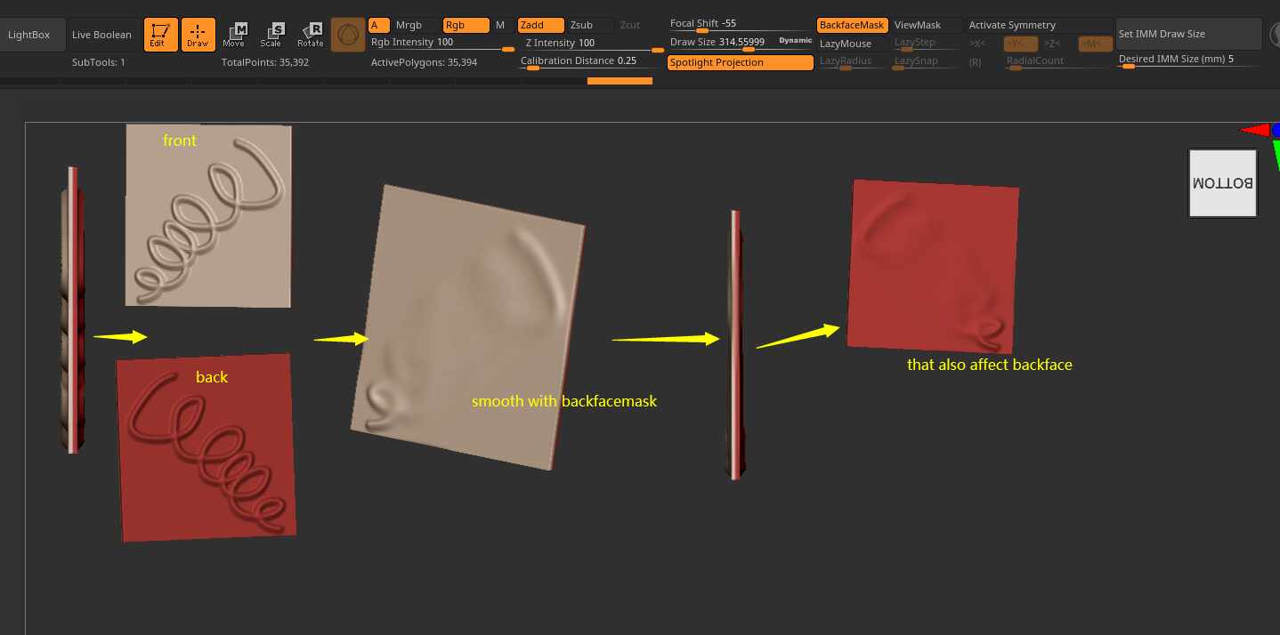Turn off BackfaceMask
The image size is (1280, 635).
click(x=852, y=25)
